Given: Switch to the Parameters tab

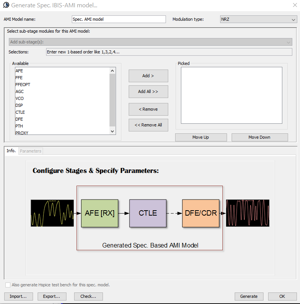Looking at the screenshot, I should 31,151.
